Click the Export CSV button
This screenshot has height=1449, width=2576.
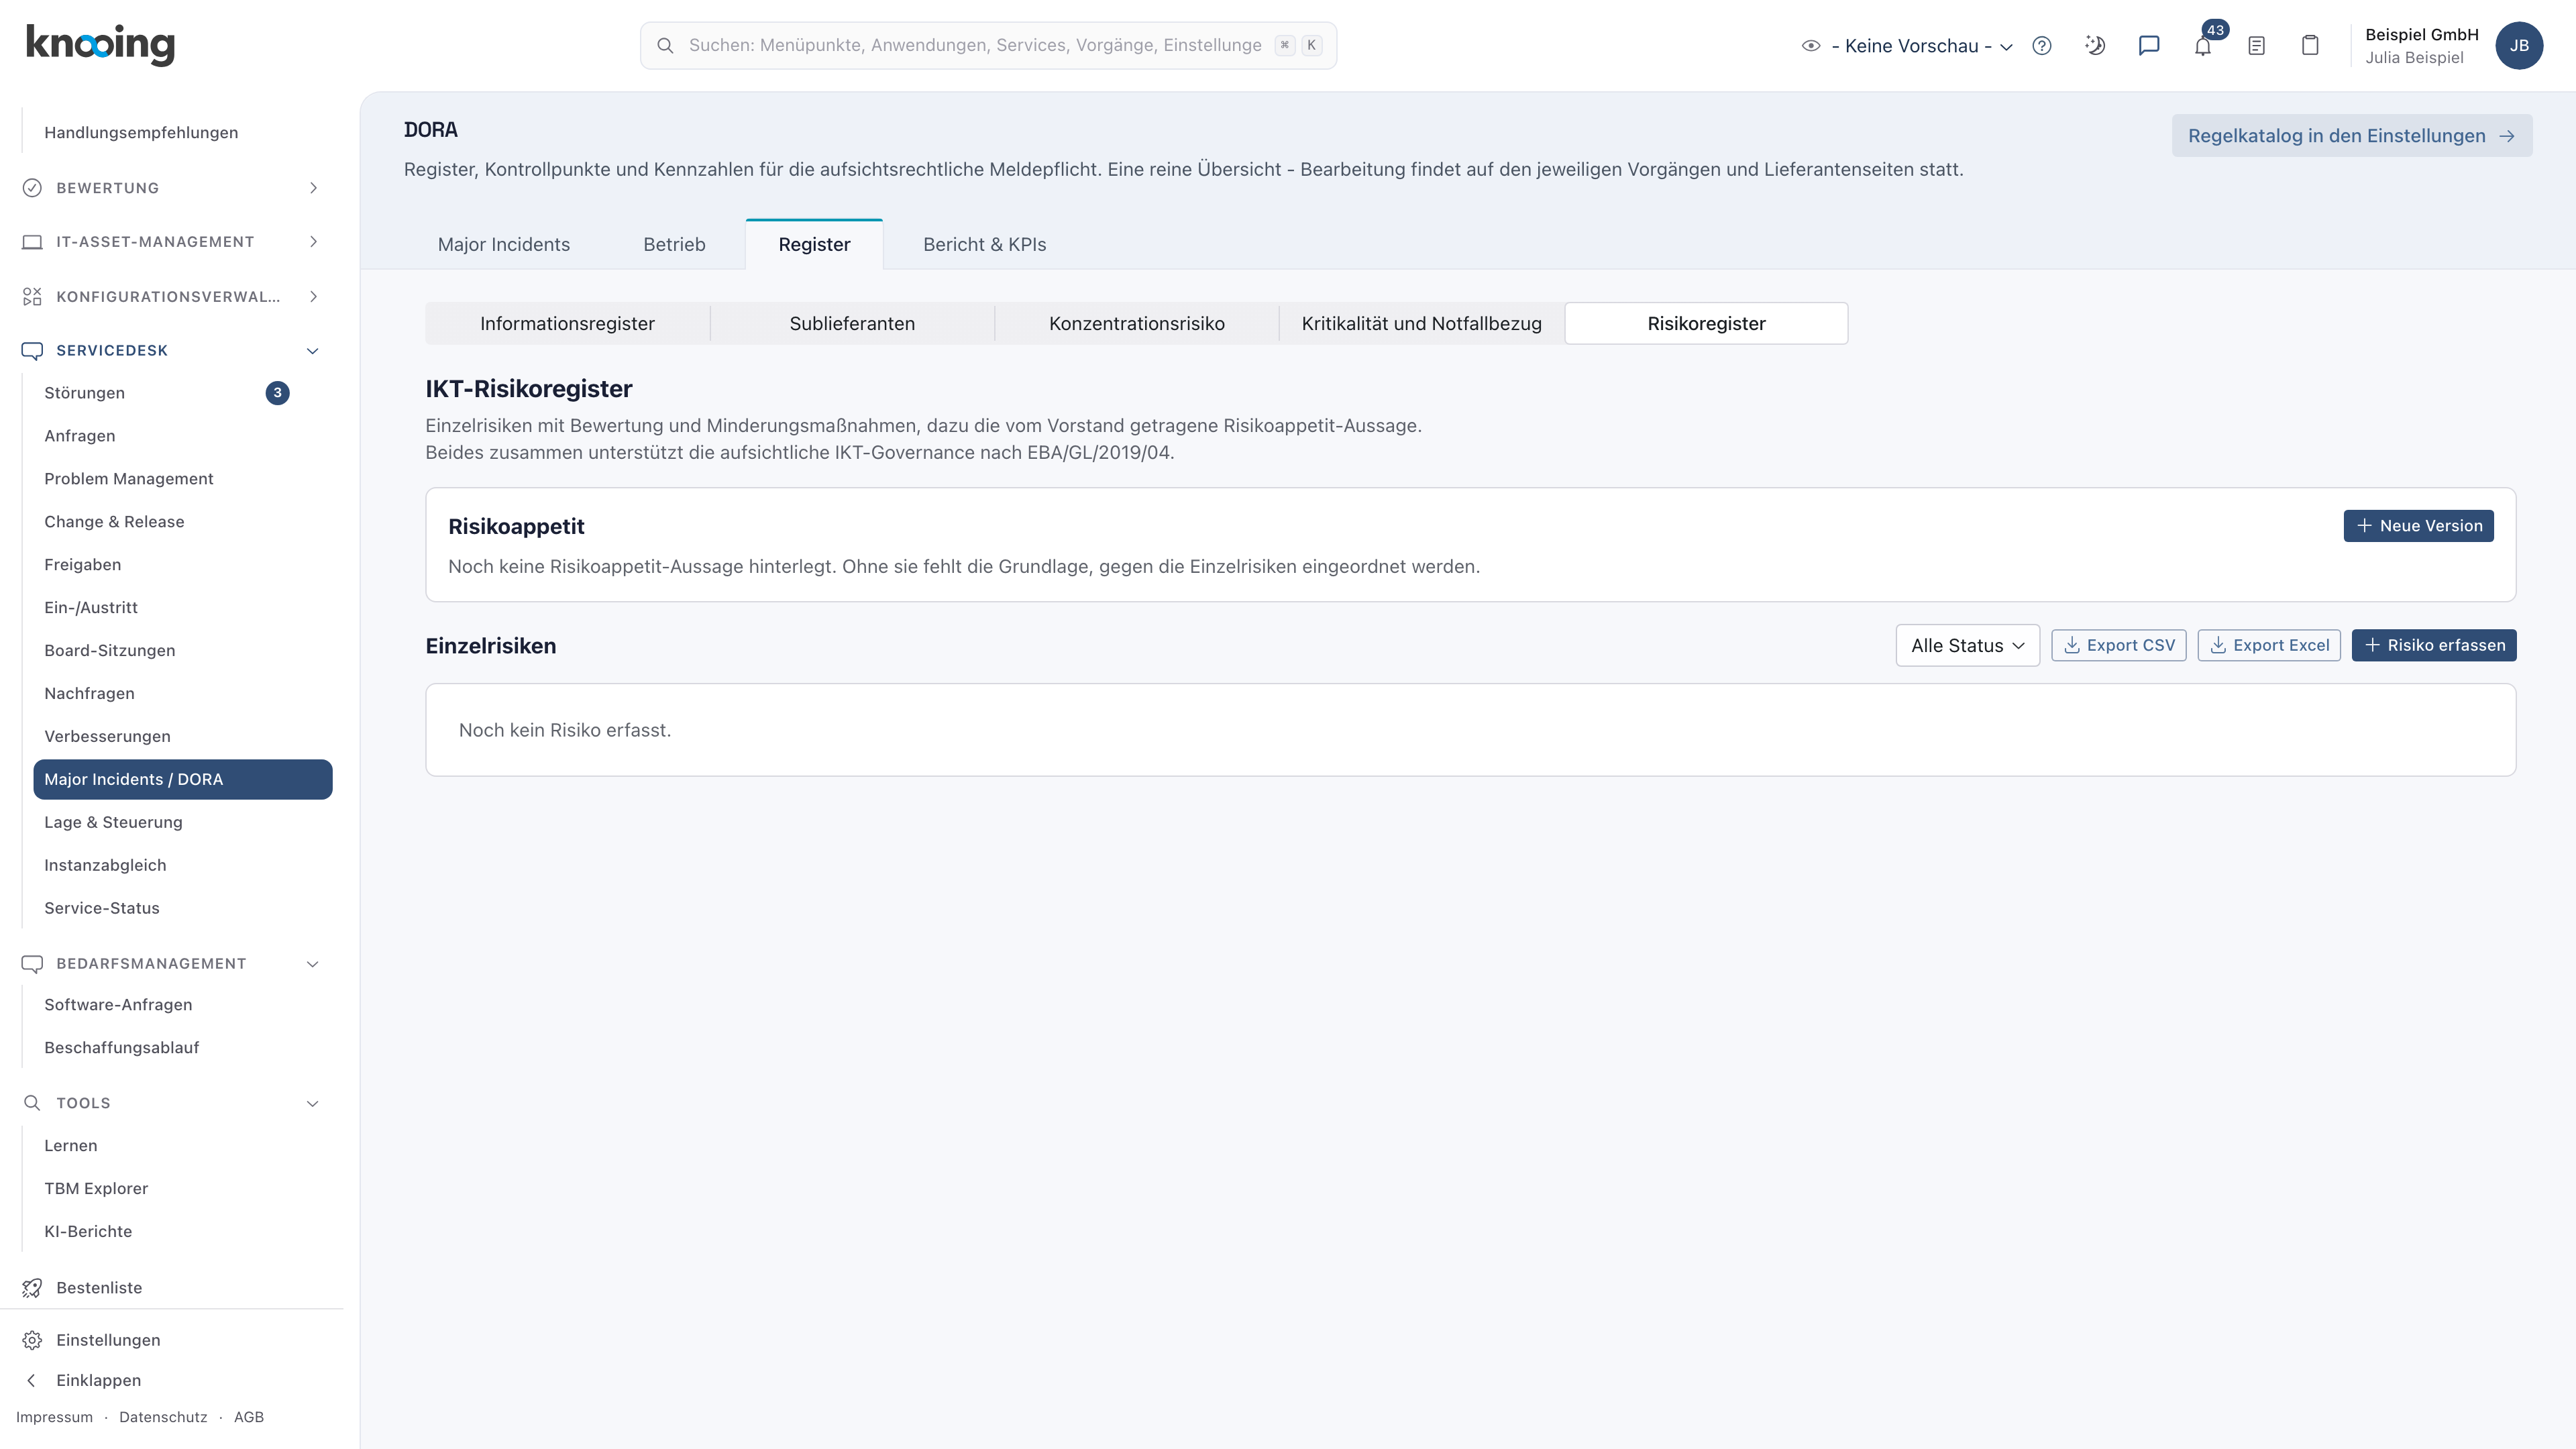(x=2118, y=646)
